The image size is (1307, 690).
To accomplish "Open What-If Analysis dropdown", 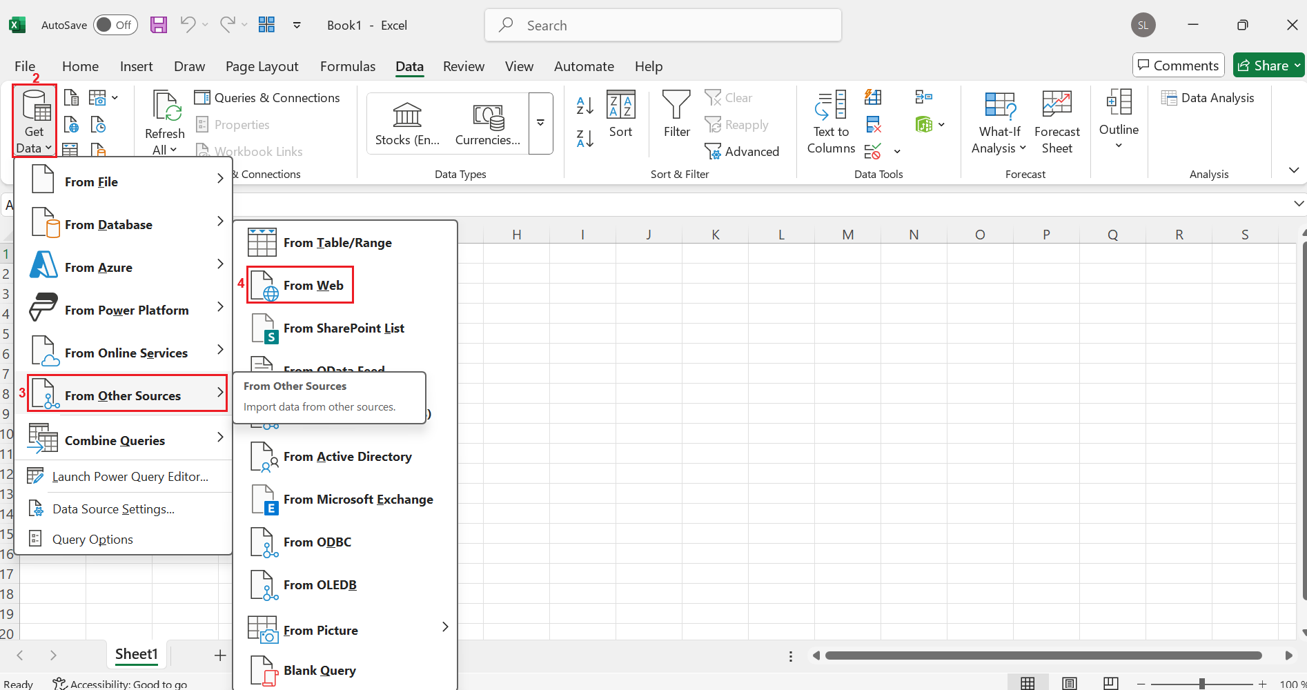I will click(999, 123).
